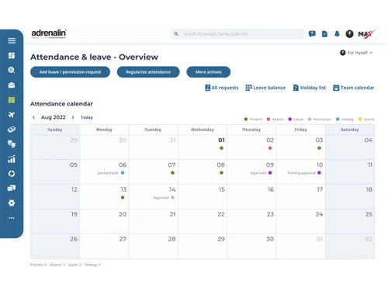Go to next month arrow

pyautogui.click(x=73, y=117)
